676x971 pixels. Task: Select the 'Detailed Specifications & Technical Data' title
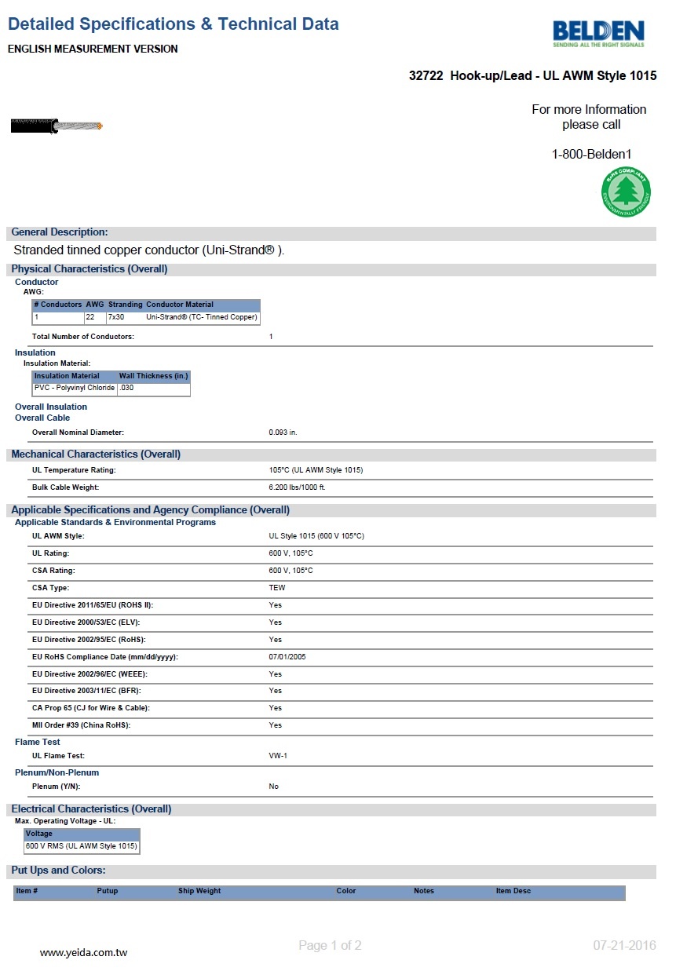174,24
